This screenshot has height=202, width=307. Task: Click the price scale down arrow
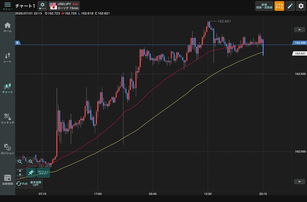pyautogui.click(x=299, y=182)
